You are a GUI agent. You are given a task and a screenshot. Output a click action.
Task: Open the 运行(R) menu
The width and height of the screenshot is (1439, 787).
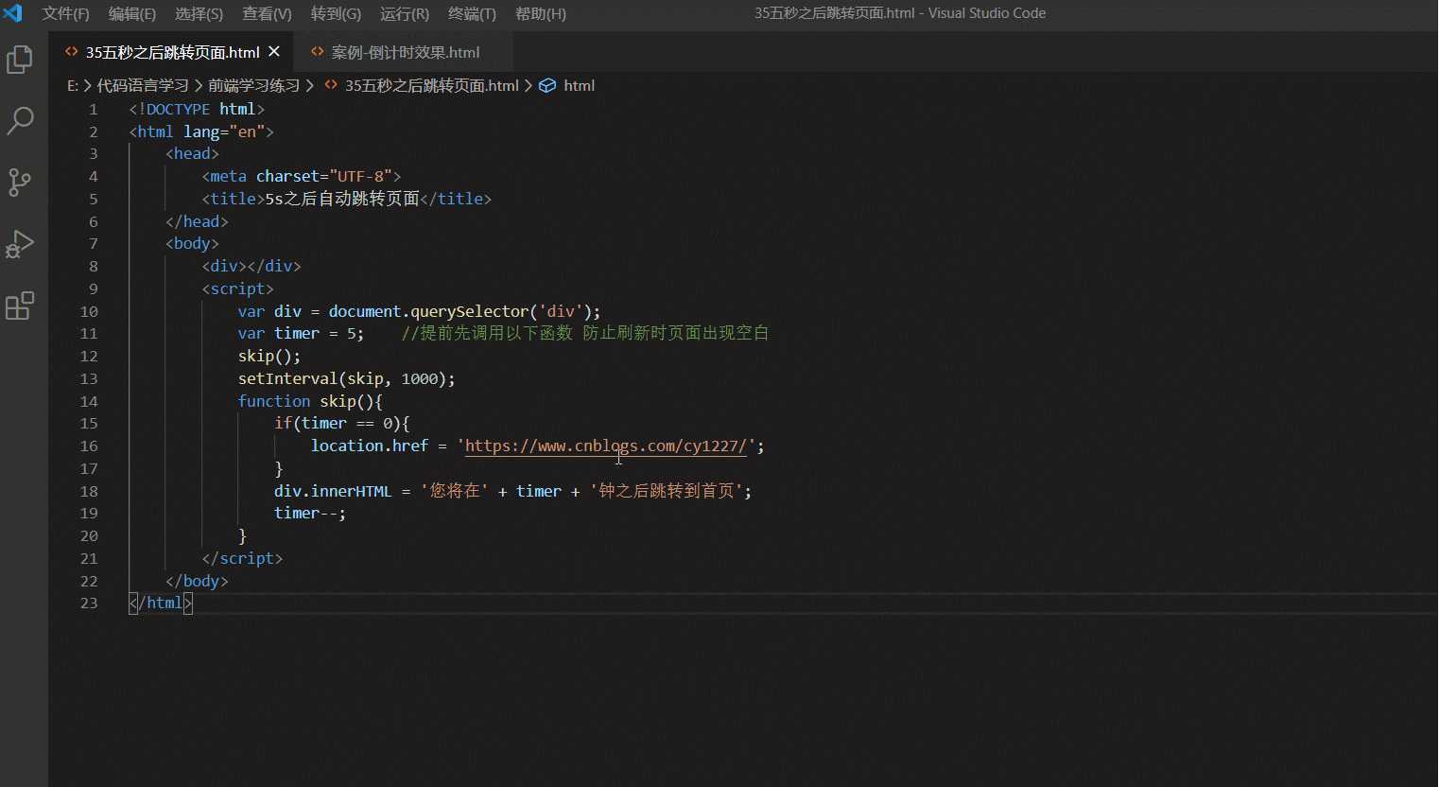(x=405, y=13)
